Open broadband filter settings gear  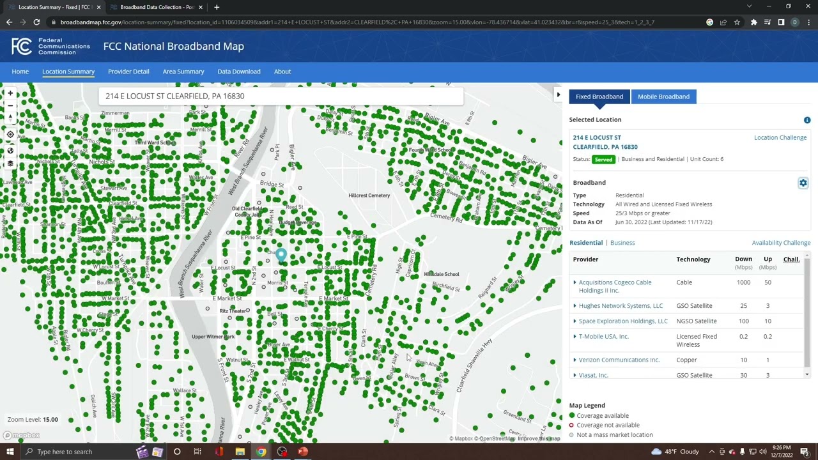pos(803,183)
